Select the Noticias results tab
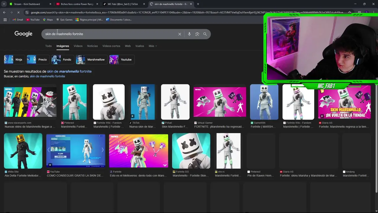 coord(92,46)
